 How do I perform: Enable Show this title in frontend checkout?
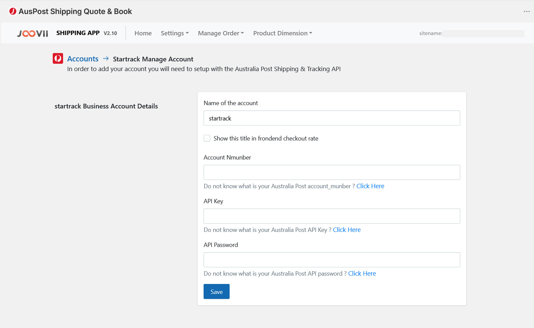[207, 138]
